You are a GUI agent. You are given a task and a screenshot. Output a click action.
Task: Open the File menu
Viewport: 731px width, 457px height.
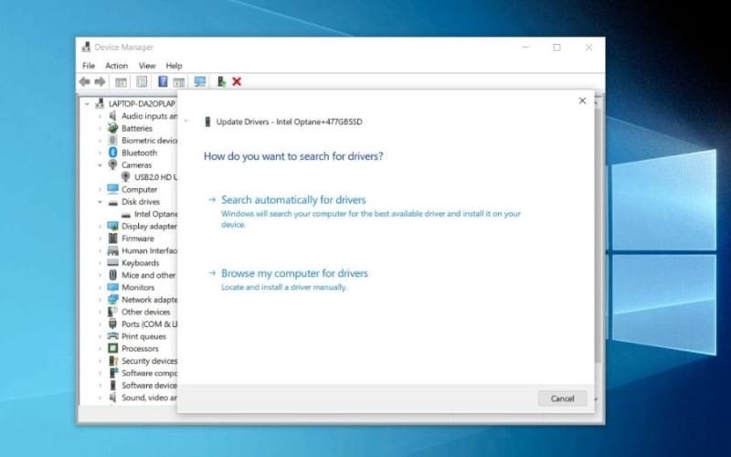point(89,66)
